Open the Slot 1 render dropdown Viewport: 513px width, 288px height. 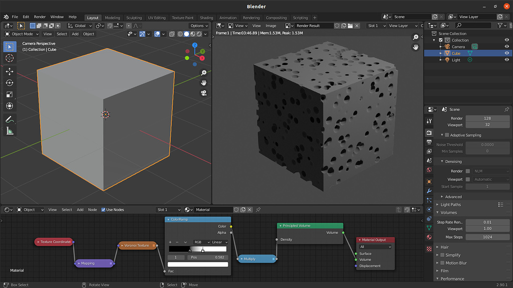click(376, 26)
